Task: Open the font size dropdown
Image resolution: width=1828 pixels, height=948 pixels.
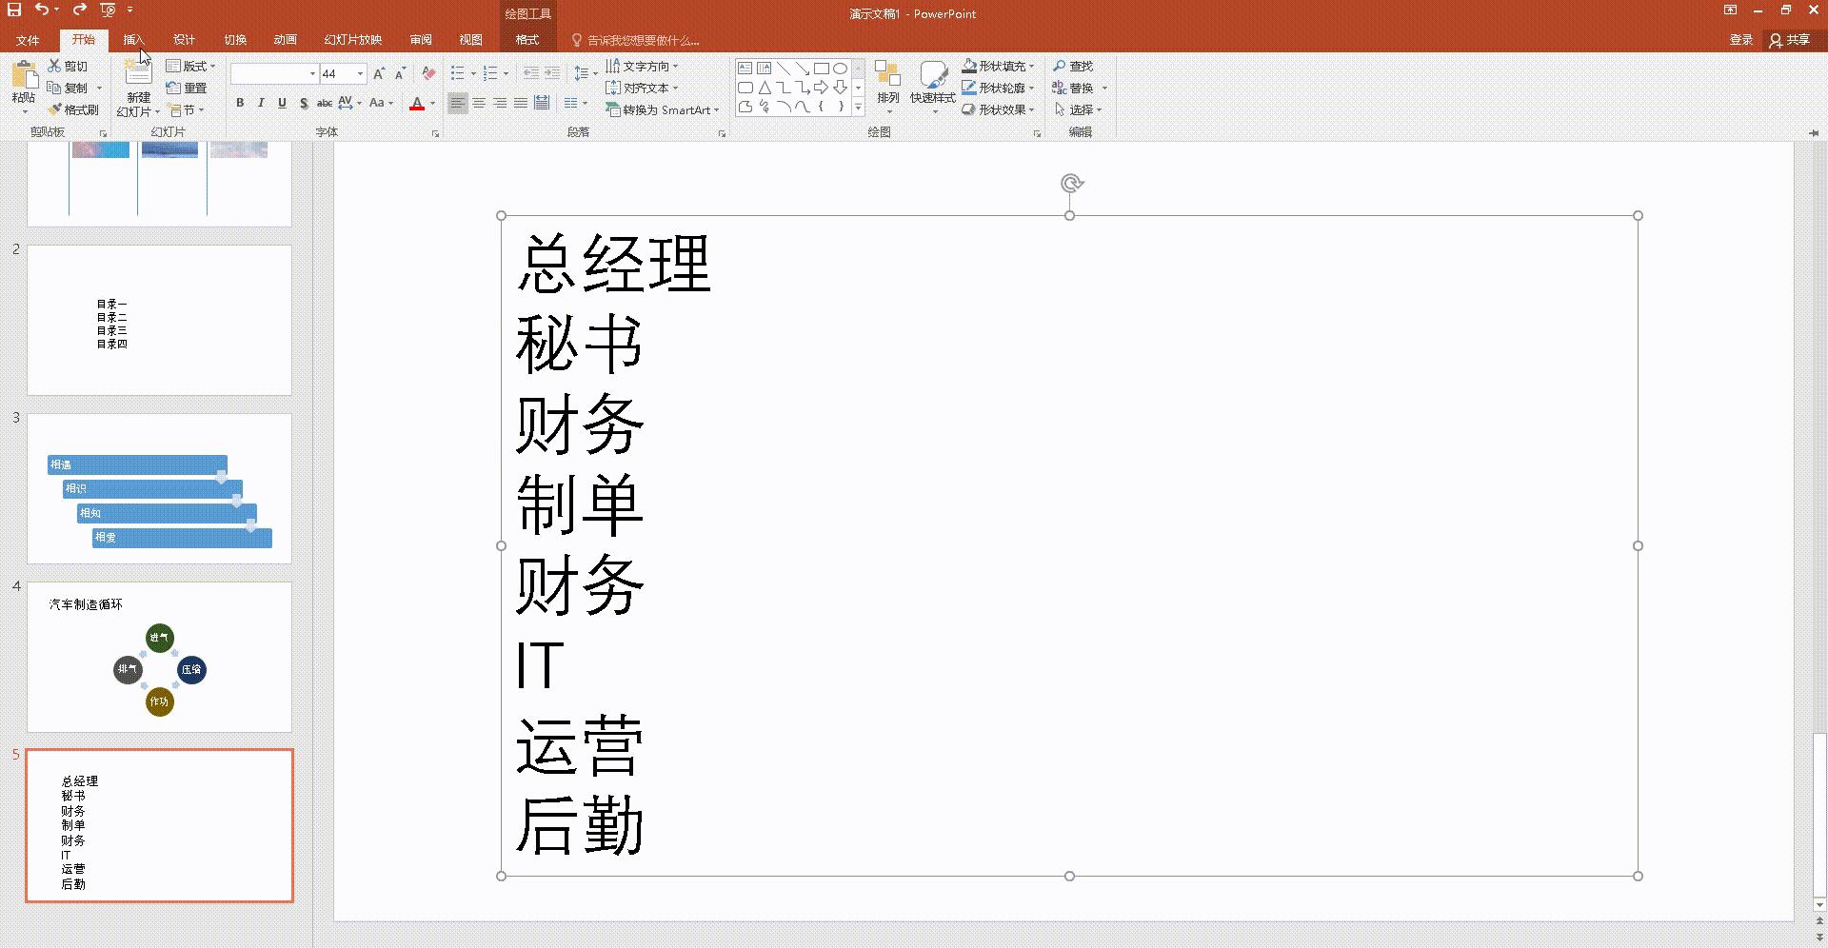Action: coord(359,73)
